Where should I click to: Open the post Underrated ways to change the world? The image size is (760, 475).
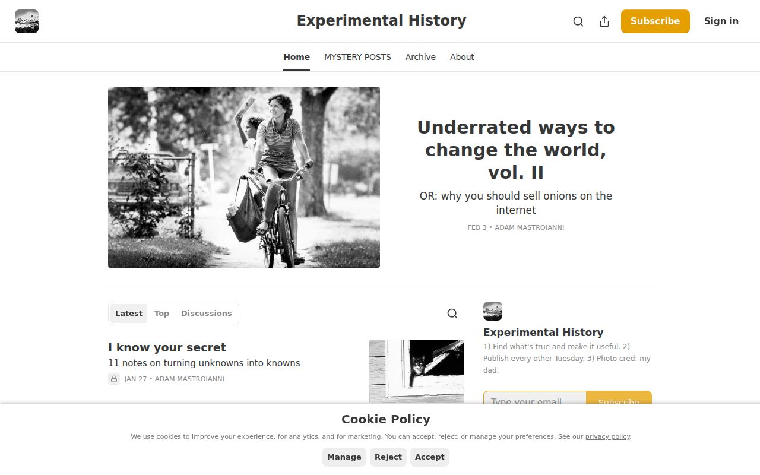point(515,149)
